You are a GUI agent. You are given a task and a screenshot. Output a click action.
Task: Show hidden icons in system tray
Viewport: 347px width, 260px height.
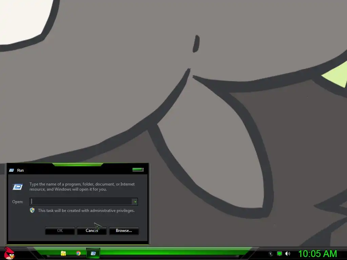(x=270, y=254)
